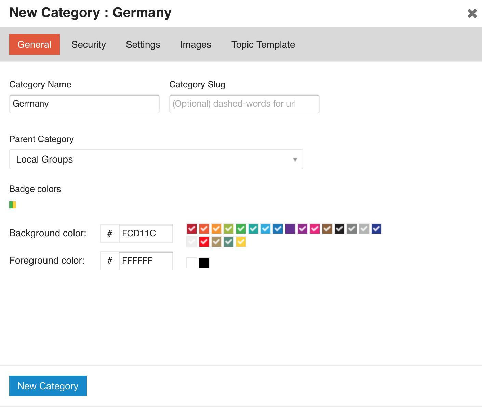The image size is (482, 407).
Task: Set foreground to the white swatch
Action: 192,263
